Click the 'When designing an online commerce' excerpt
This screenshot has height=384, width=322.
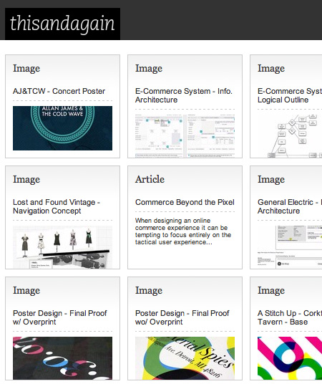[183, 231]
